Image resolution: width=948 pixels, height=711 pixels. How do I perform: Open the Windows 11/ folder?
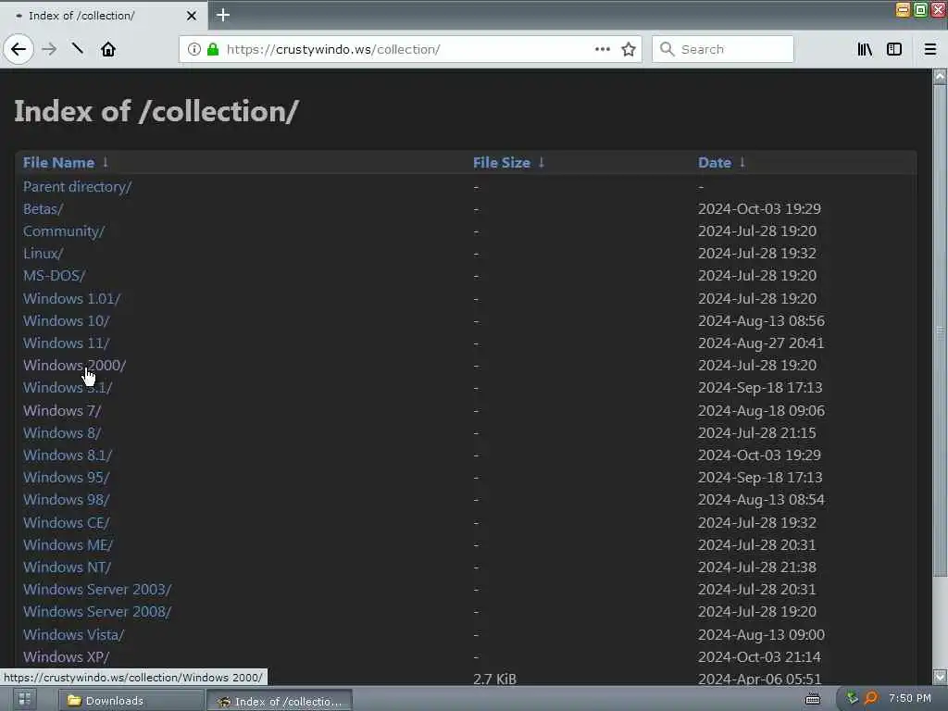coord(67,343)
